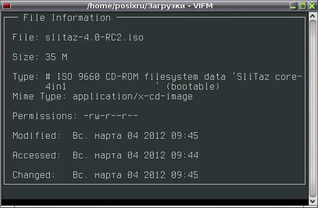Minimize the VIFM terminal window
This screenshot has height=208, width=318.
[293, 6]
